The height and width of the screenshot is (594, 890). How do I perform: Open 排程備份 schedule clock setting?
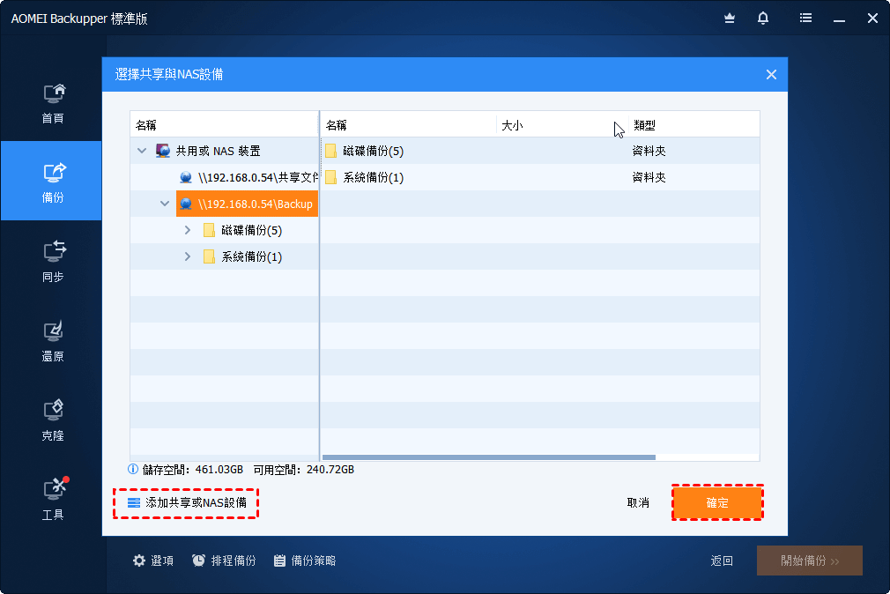point(224,561)
